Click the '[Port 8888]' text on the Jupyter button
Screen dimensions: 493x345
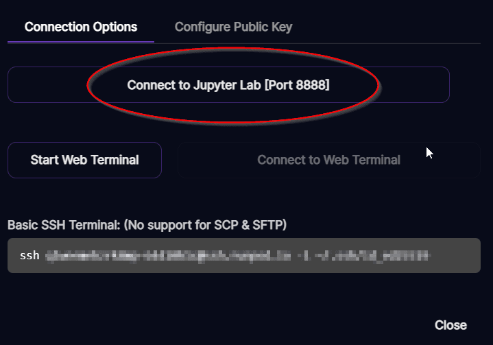click(297, 85)
